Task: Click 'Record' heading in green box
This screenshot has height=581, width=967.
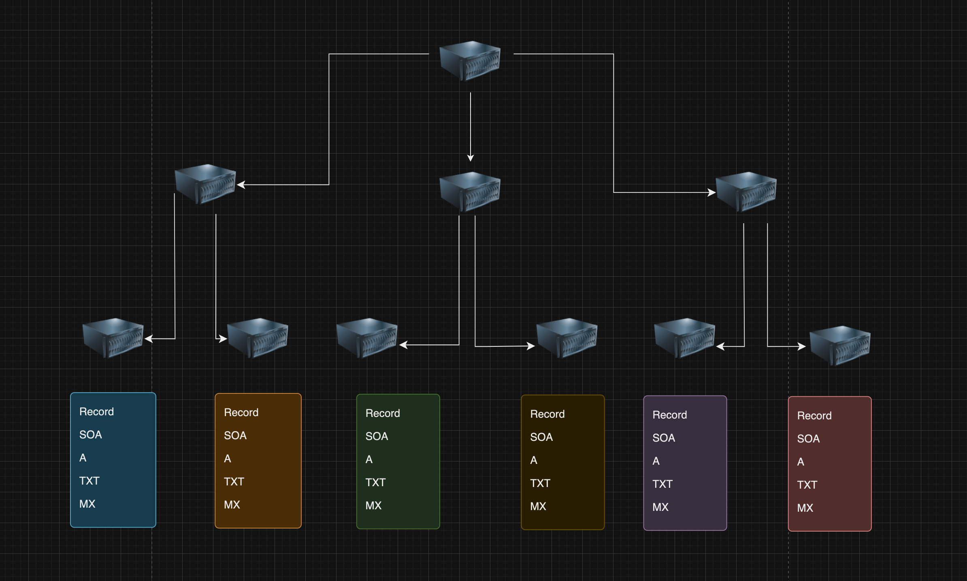Action: 383,413
